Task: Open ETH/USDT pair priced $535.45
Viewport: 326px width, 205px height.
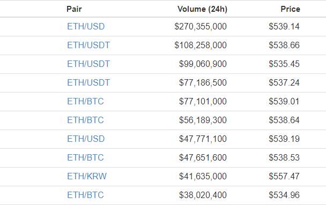Action: click(88, 64)
